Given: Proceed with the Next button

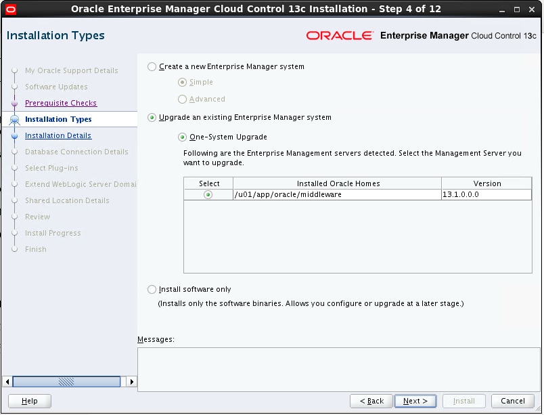Looking at the screenshot, I should [x=415, y=401].
